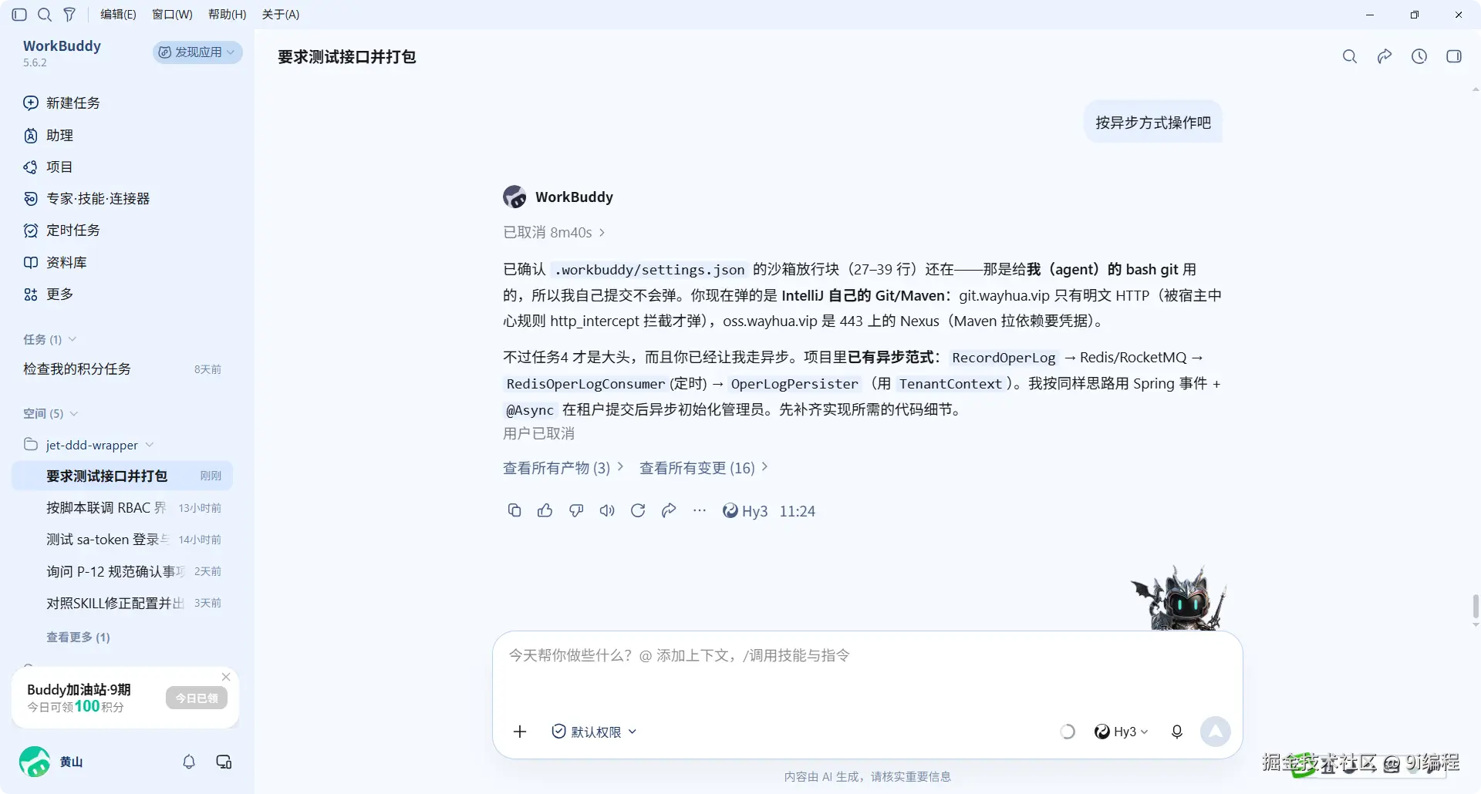
Task: Share the conversation from header
Action: coord(1385,56)
